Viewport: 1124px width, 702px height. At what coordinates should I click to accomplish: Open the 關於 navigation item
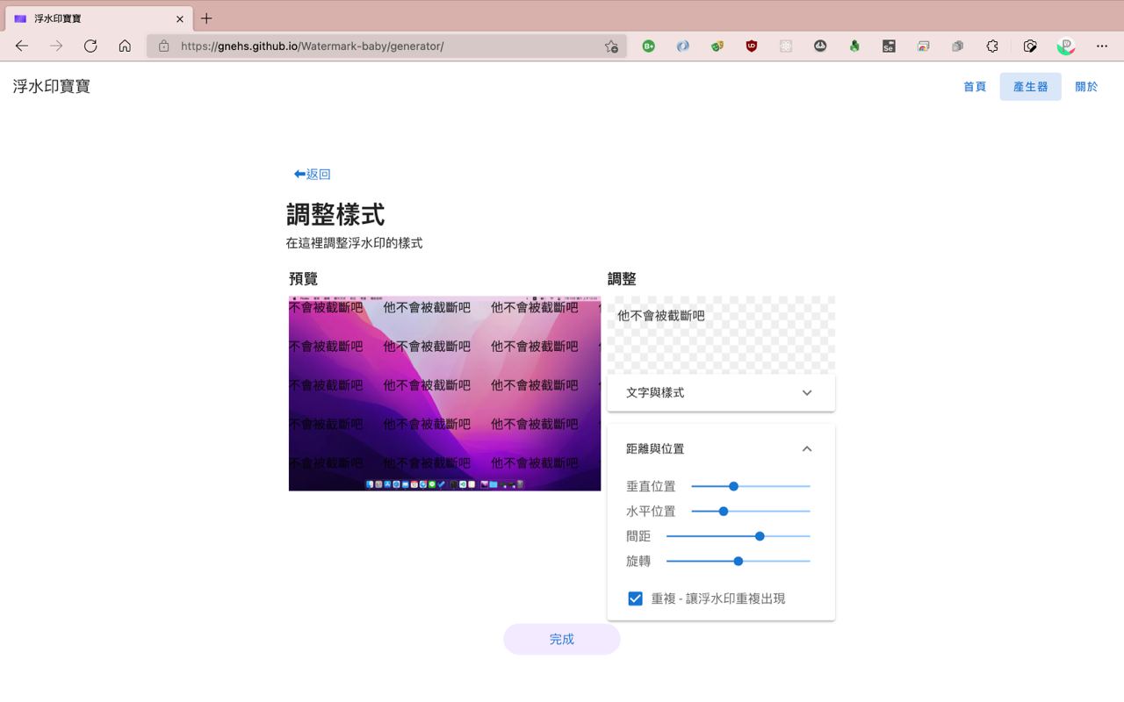coord(1086,87)
